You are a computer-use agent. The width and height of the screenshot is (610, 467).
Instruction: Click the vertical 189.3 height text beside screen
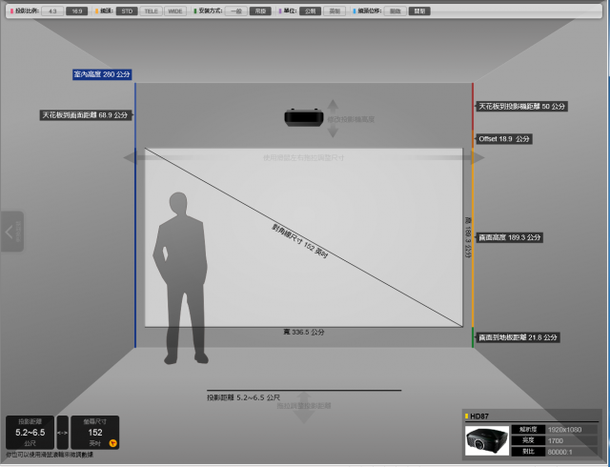click(468, 237)
